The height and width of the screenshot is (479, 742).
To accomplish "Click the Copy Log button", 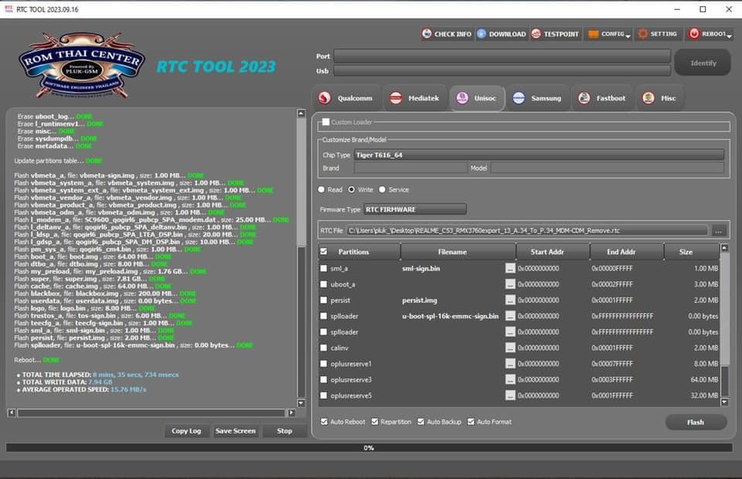I will (x=186, y=431).
